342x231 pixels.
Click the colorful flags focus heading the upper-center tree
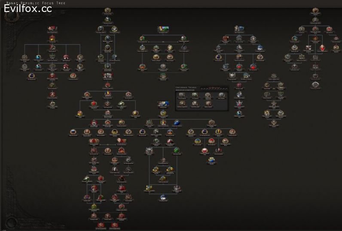tap(163, 29)
